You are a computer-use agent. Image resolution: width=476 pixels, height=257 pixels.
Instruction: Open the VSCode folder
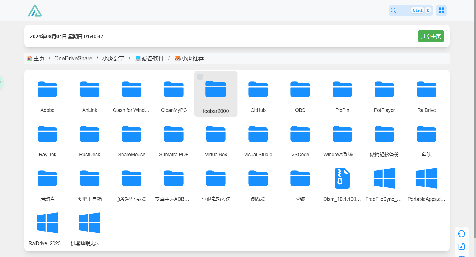(300, 138)
